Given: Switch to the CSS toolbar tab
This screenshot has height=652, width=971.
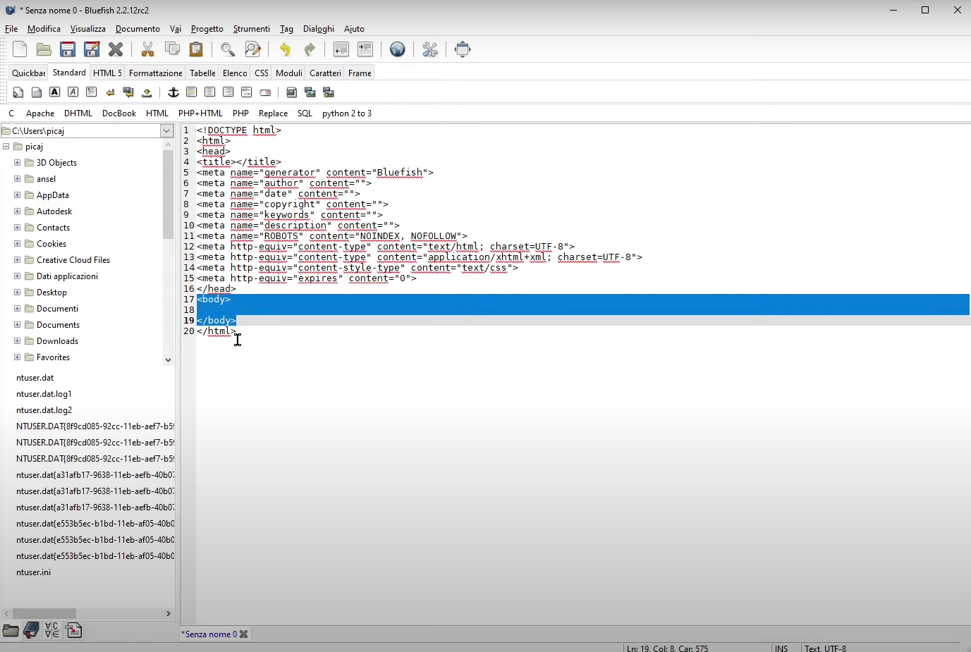Looking at the screenshot, I should point(262,73).
